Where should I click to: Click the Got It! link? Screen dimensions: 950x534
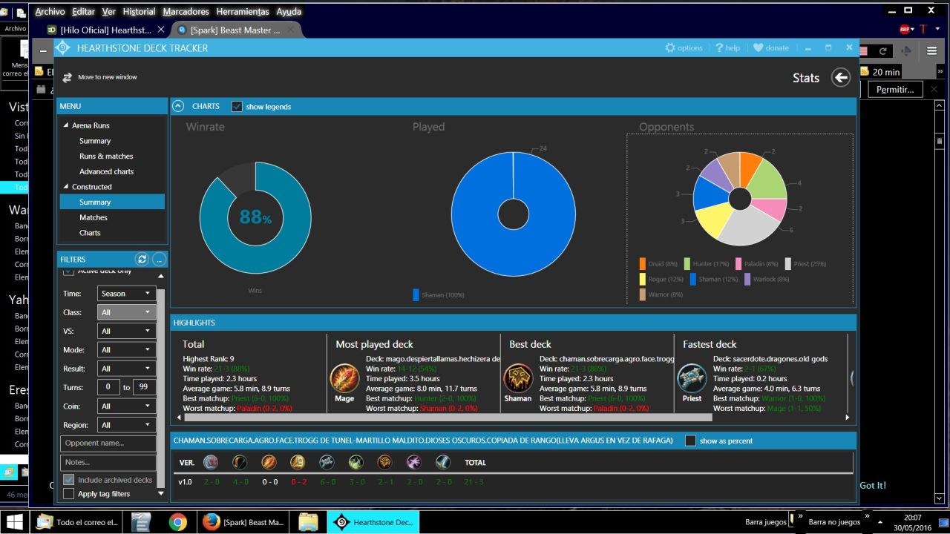(x=873, y=485)
